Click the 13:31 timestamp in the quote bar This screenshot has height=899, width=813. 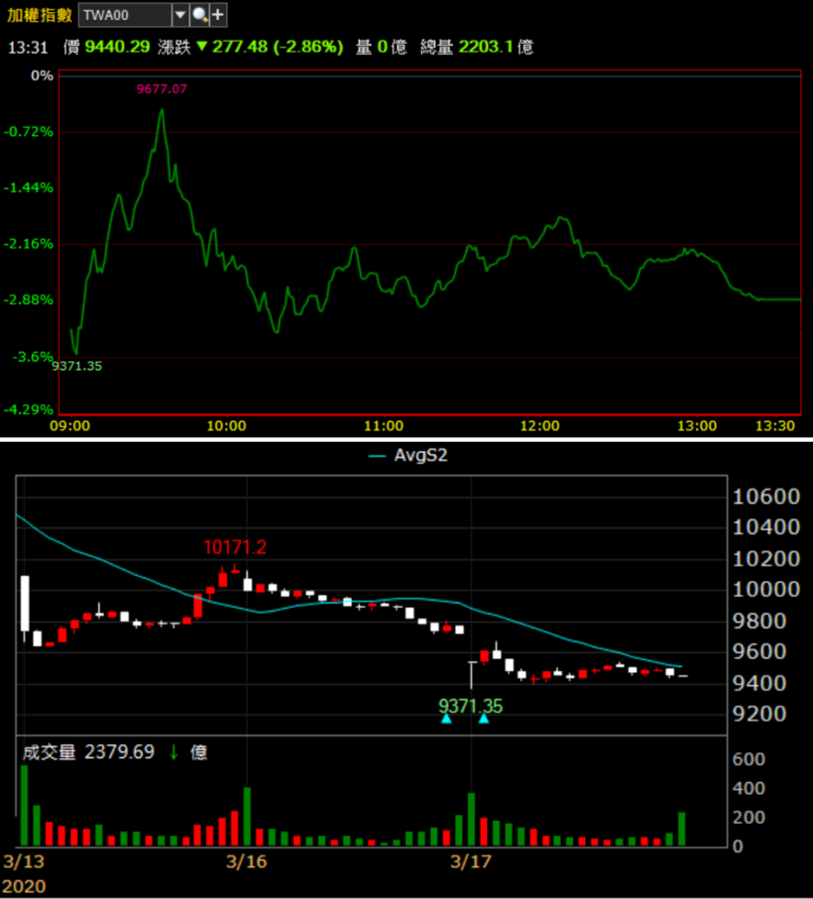tap(28, 47)
